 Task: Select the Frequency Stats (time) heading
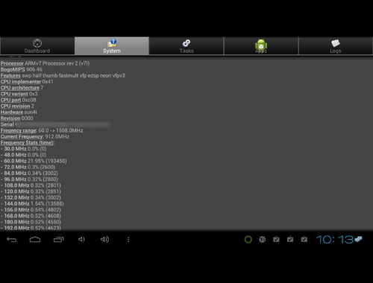coord(28,143)
